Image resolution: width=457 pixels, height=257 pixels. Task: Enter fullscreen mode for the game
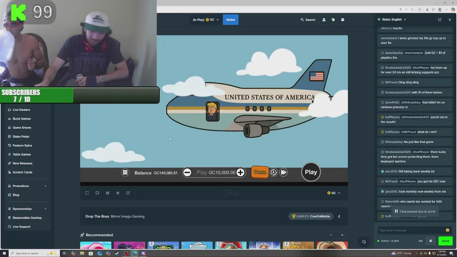click(x=87, y=193)
